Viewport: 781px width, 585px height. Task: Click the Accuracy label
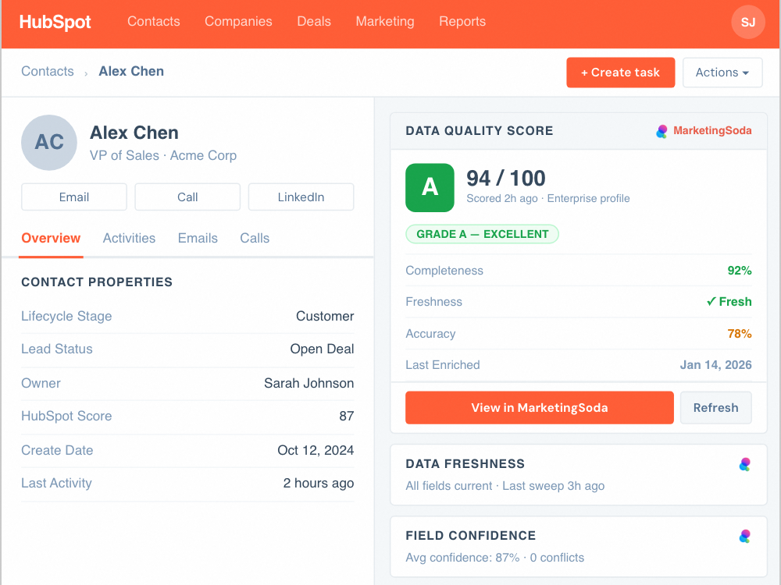click(430, 334)
